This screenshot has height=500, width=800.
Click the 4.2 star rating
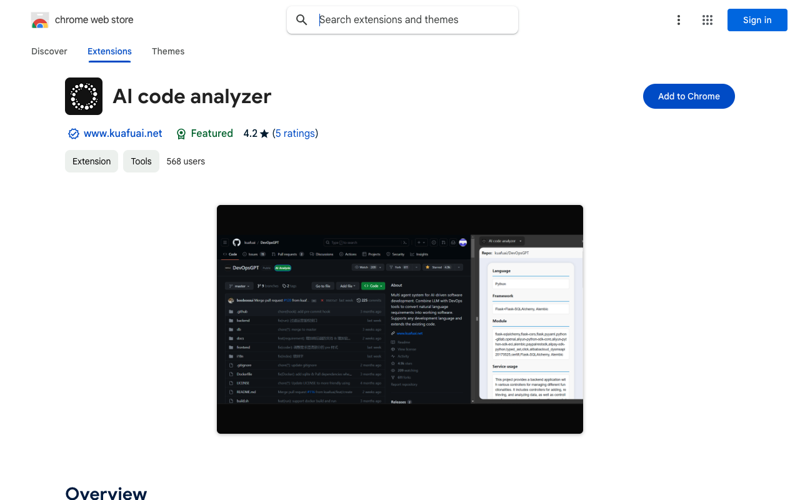tap(256, 133)
